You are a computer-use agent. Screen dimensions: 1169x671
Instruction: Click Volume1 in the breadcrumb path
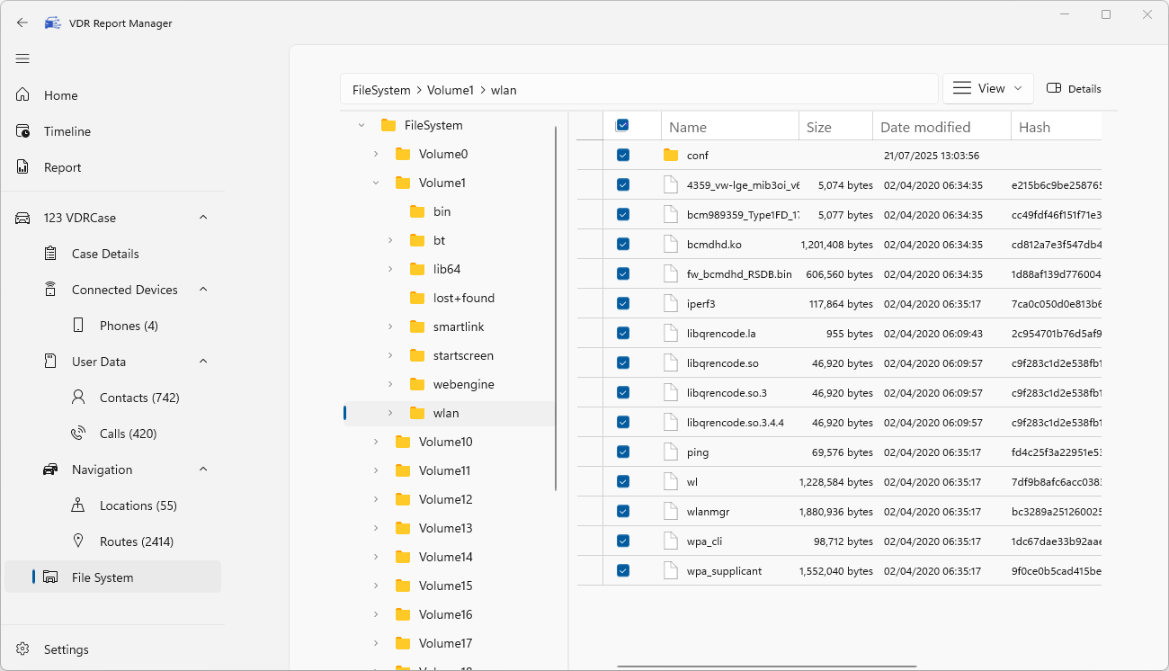click(x=450, y=90)
